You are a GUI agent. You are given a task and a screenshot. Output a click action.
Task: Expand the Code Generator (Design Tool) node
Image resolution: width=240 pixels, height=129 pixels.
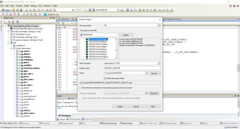(8, 31)
